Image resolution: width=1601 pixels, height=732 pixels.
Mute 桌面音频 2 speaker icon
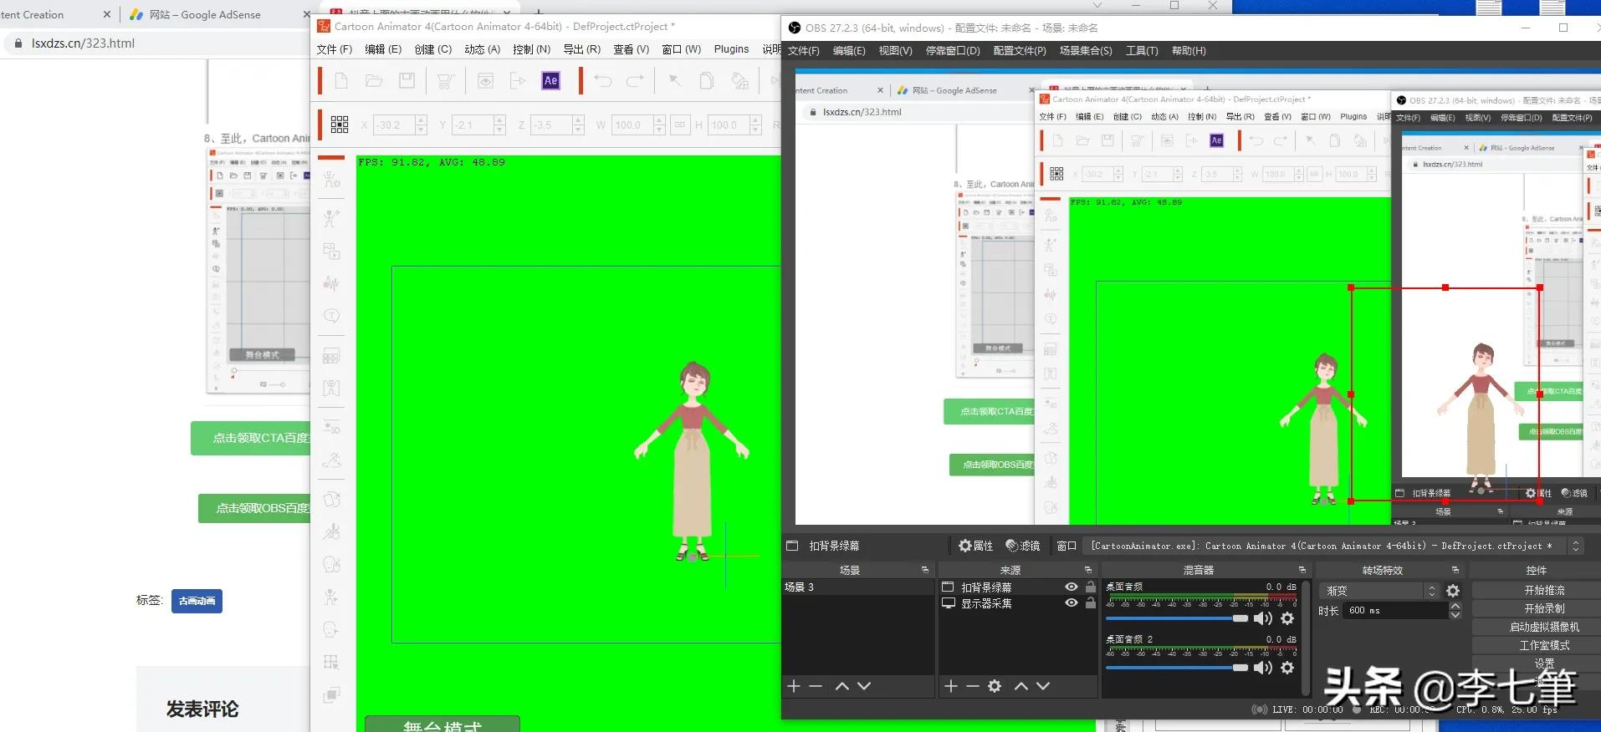point(1263,668)
